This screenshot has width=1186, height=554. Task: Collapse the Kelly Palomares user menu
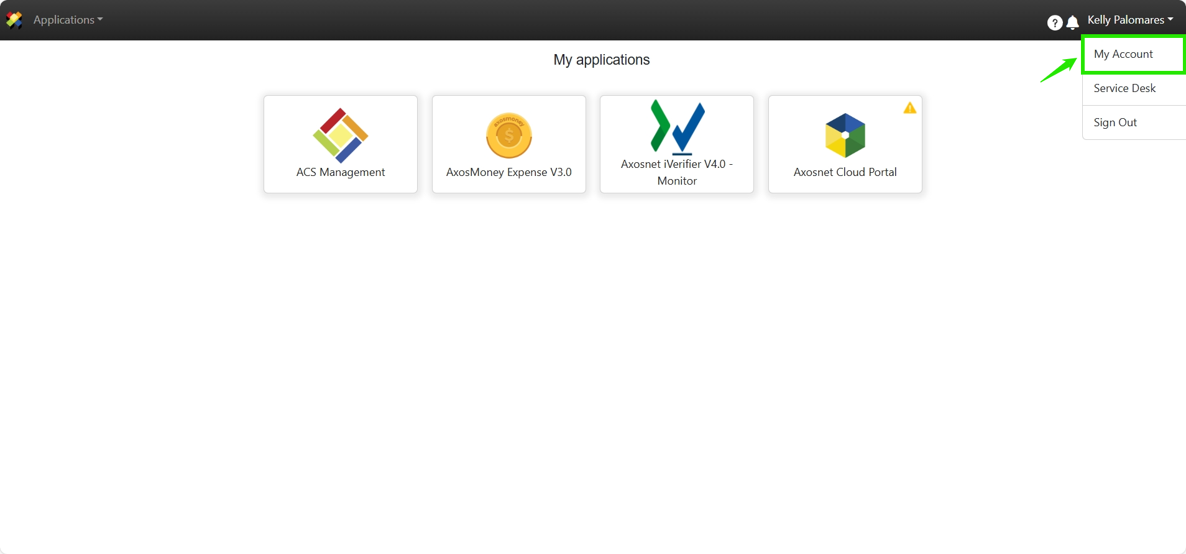pos(1125,20)
